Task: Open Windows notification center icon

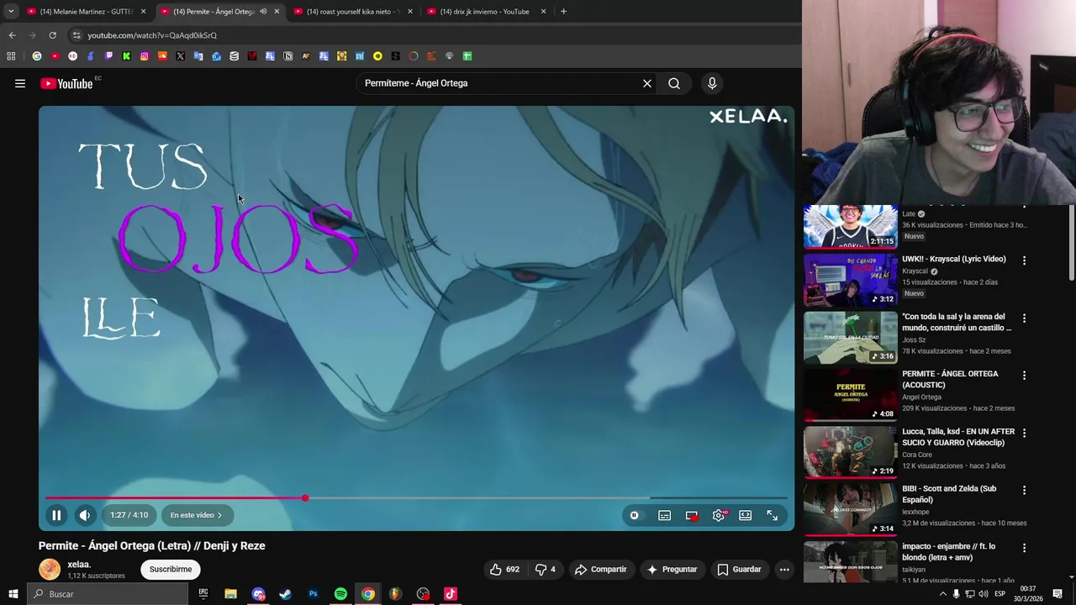Action: (1058, 594)
